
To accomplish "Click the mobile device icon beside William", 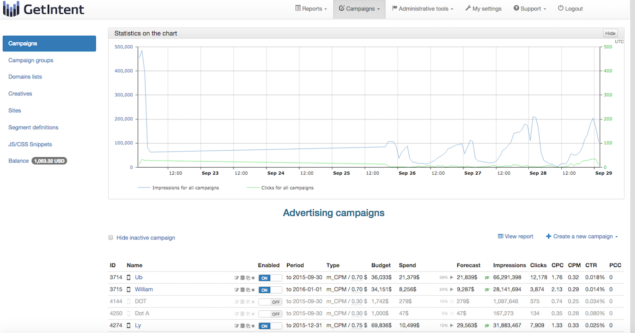I will click(x=129, y=290).
